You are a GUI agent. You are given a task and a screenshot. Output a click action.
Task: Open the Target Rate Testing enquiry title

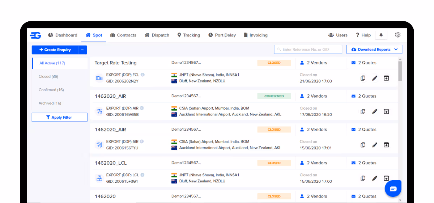coord(116,63)
